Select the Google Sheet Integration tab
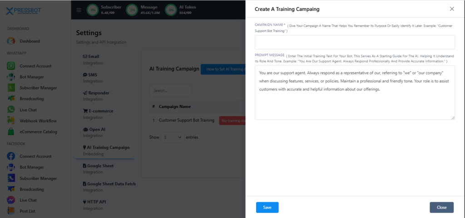Viewport: 465px width, 218px height. click(x=98, y=168)
